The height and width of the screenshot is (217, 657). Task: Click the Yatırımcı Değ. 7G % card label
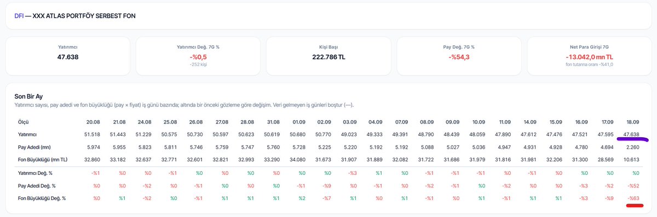[x=198, y=47]
